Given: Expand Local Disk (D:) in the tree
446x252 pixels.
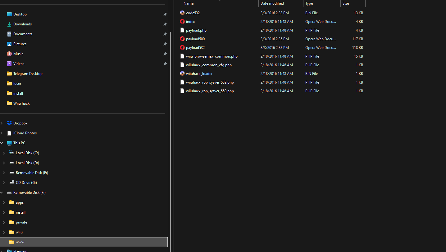Looking at the screenshot, I should 4,163.
